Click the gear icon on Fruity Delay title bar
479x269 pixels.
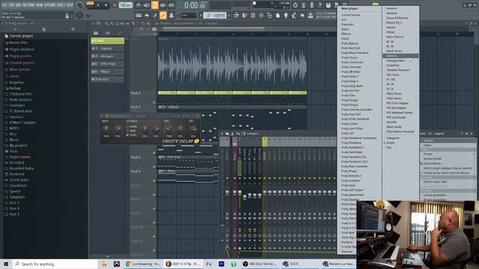click(x=107, y=116)
